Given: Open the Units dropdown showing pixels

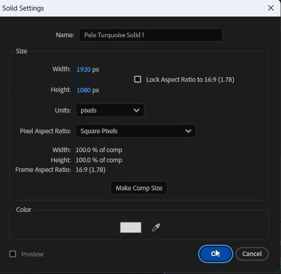Looking at the screenshot, I should (x=110, y=110).
